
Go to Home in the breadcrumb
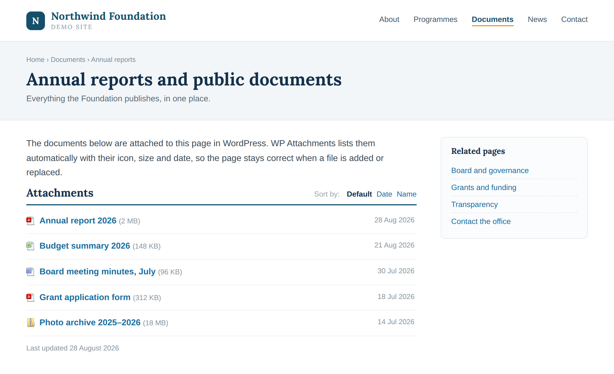(x=35, y=60)
